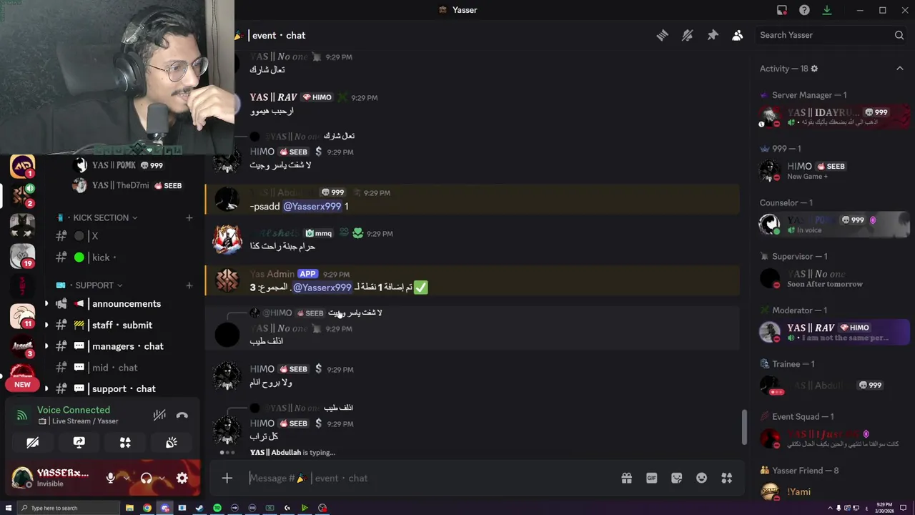
Task: Turn camera on in voice controls
Action: (x=32, y=443)
